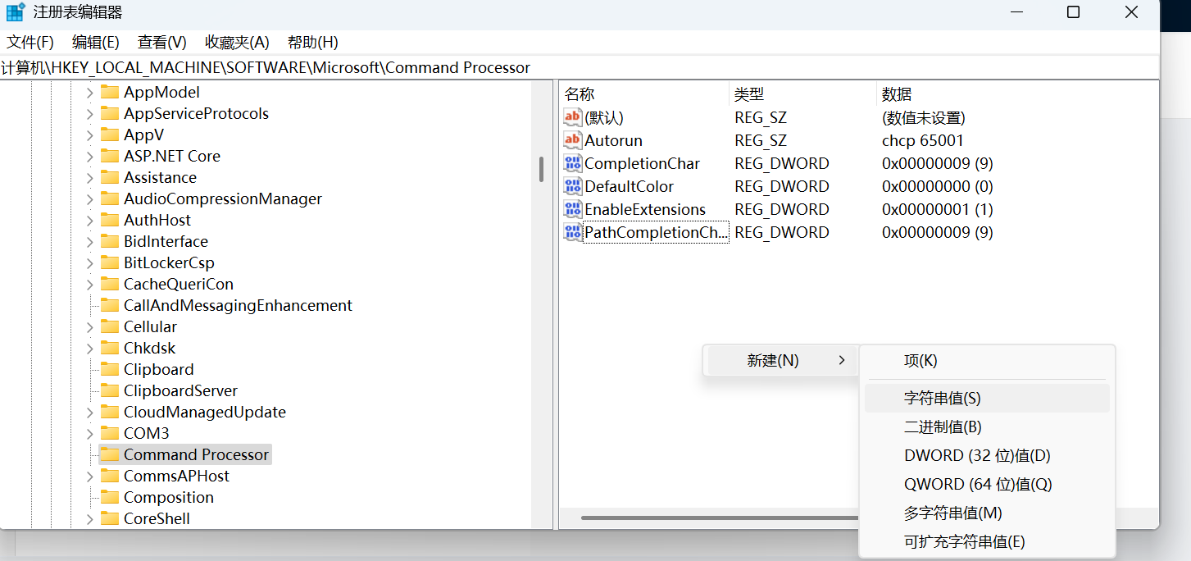The height and width of the screenshot is (561, 1191).
Task: Maximize the Registry Editor window
Action: coord(1073,12)
